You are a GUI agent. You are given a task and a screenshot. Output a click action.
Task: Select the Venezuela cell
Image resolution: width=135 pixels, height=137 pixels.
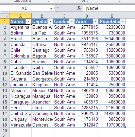coord(20,125)
